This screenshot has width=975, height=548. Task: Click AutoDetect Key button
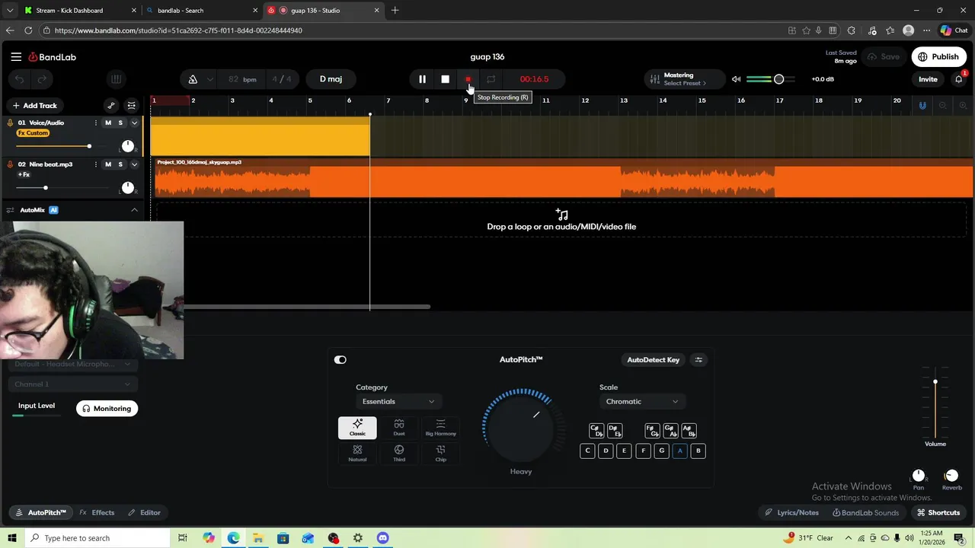[653, 360]
